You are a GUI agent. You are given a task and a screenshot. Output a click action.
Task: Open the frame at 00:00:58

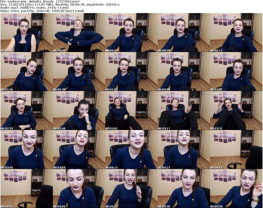184,33
